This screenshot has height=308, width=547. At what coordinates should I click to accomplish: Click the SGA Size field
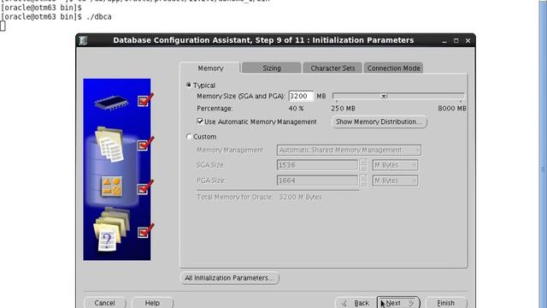[317, 165]
